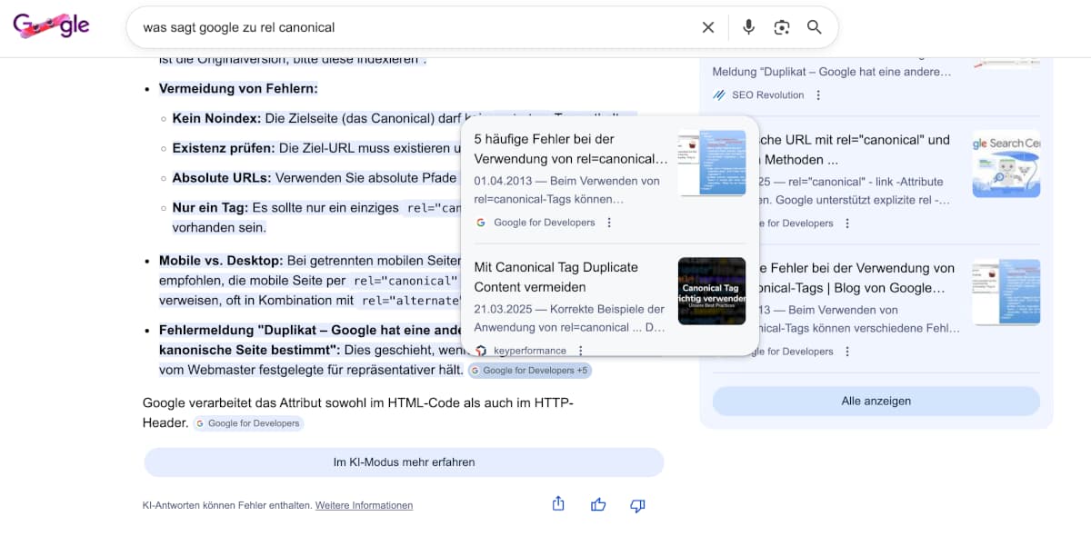Click the Google logo to return home
The height and width of the screenshot is (536, 1091).
(51, 25)
